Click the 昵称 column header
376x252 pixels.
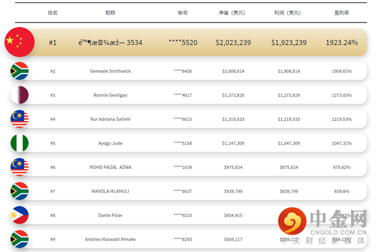111,12
